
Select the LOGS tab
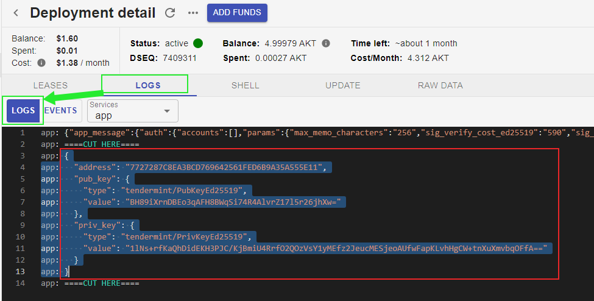click(149, 85)
